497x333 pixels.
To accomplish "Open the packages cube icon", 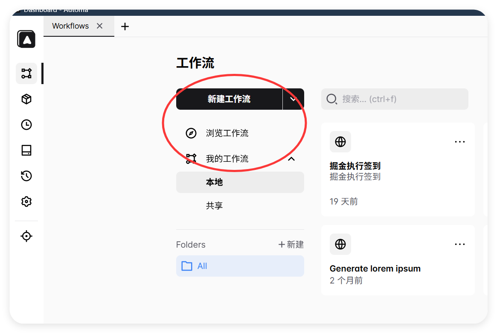I will click(x=26, y=99).
